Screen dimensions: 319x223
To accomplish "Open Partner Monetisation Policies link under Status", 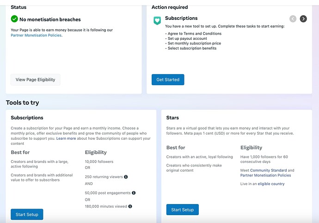I will (x=36, y=35).
